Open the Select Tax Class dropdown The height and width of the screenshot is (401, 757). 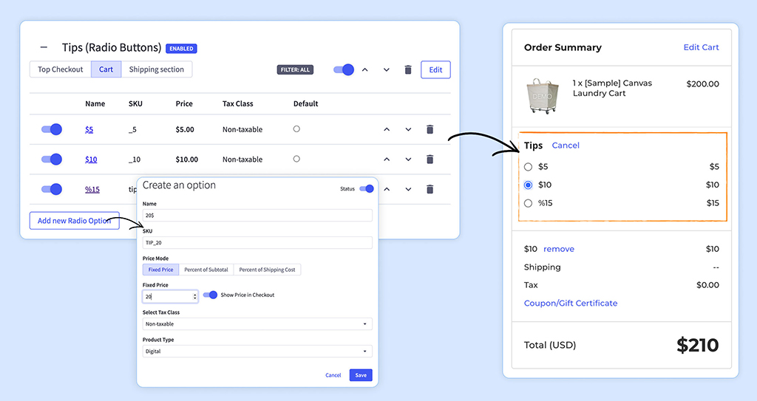(257, 323)
